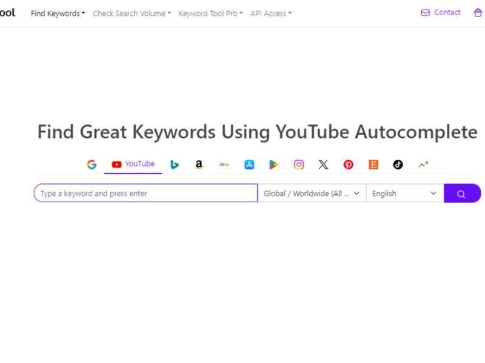Open the Keyword Tool Pro menu

tap(209, 13)
